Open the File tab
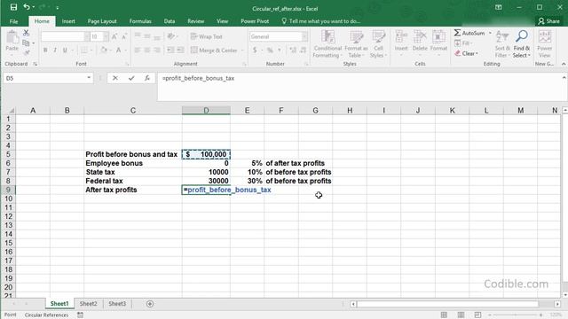Image resolution: width=568 pixels, height=319 pixels. [14, 21]
